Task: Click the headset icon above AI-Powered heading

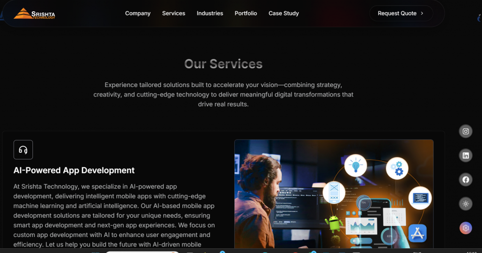Action: tap(23, 150)
